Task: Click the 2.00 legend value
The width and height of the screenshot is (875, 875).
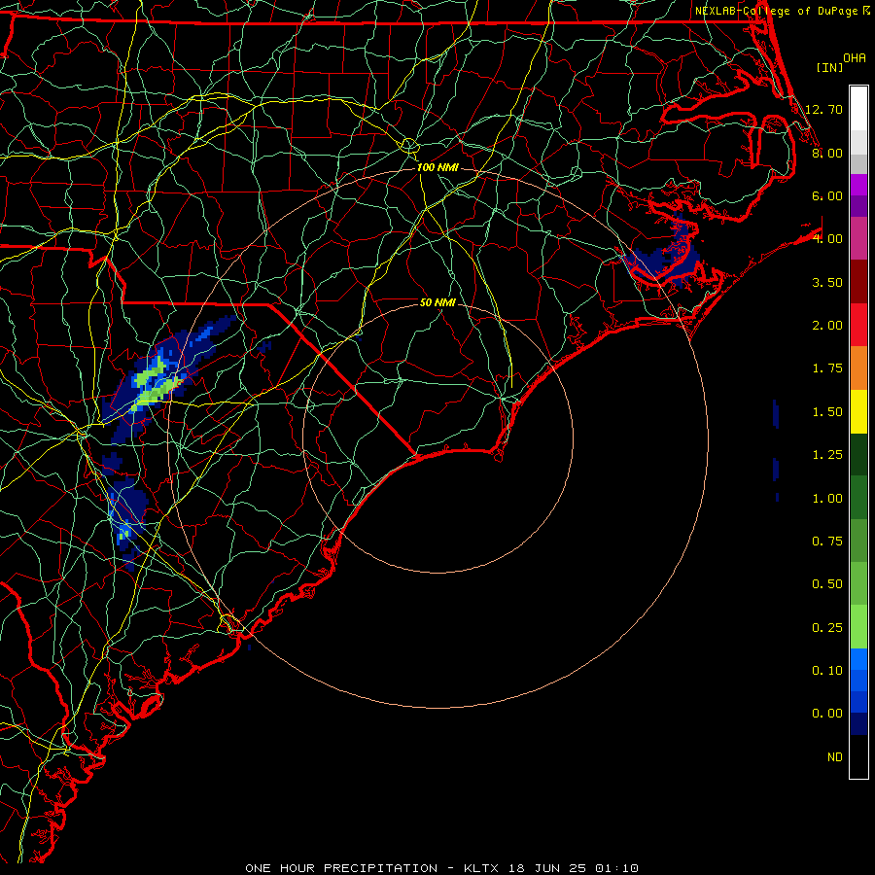Action: tap(827, 326)
